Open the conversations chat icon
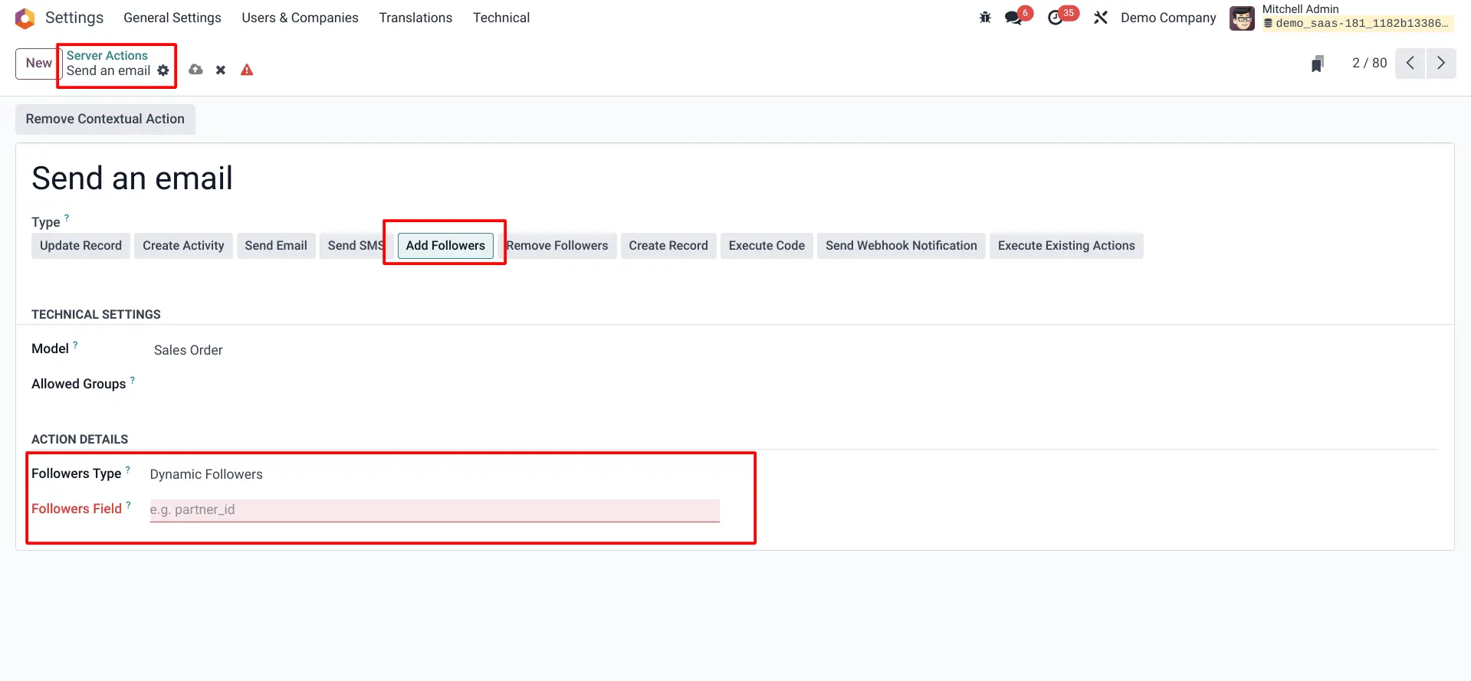This screenshot has width=1471, height=681. point(1015,18)
